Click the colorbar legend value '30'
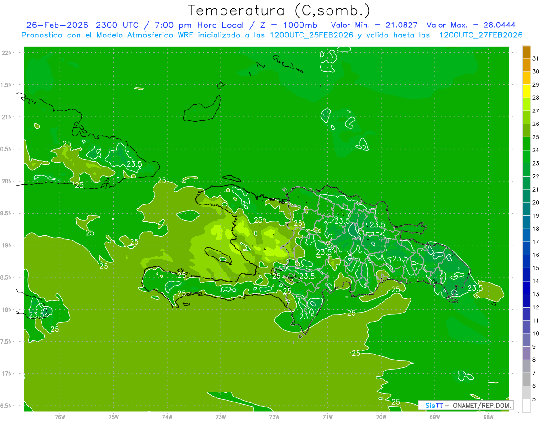Viewport: 548px width, 423px height. (x=536, y=72)
